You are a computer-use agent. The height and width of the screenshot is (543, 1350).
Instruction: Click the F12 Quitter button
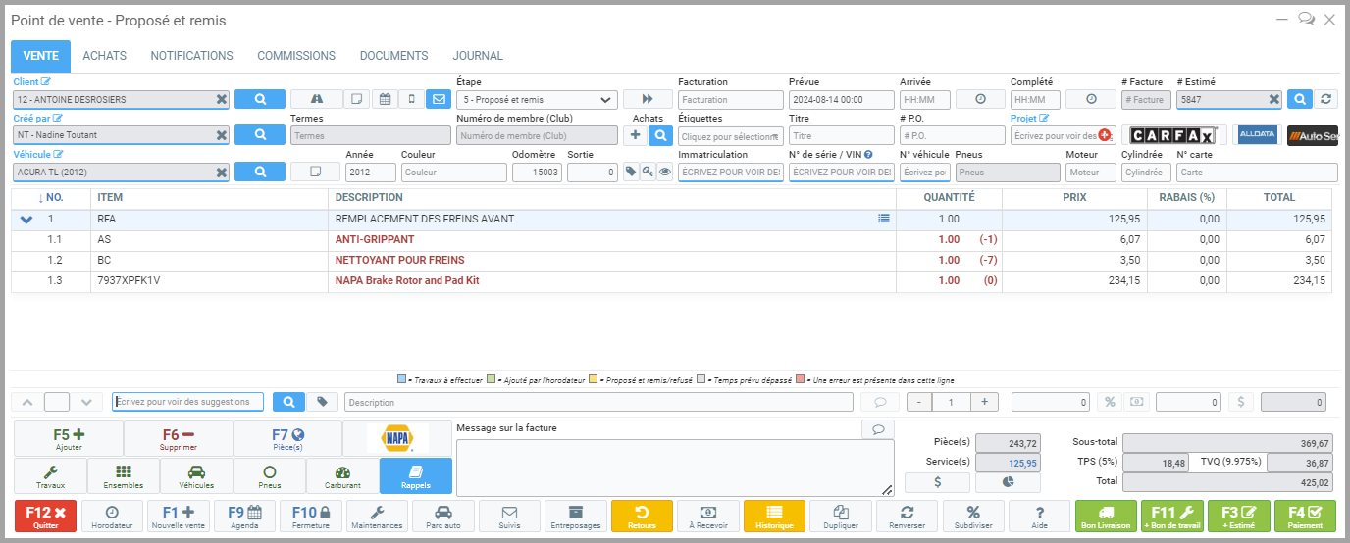pyautogui.click(x=44, y=516)
